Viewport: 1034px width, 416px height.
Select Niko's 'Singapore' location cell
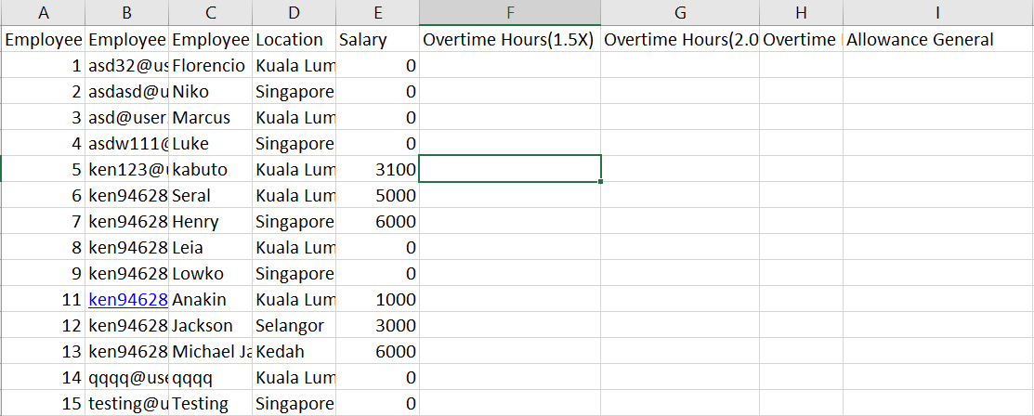coord(294,92)
